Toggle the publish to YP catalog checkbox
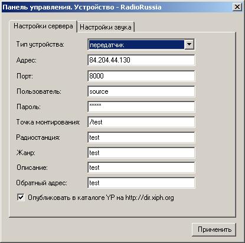Screen dimensions: 245x243 [21, 197]
